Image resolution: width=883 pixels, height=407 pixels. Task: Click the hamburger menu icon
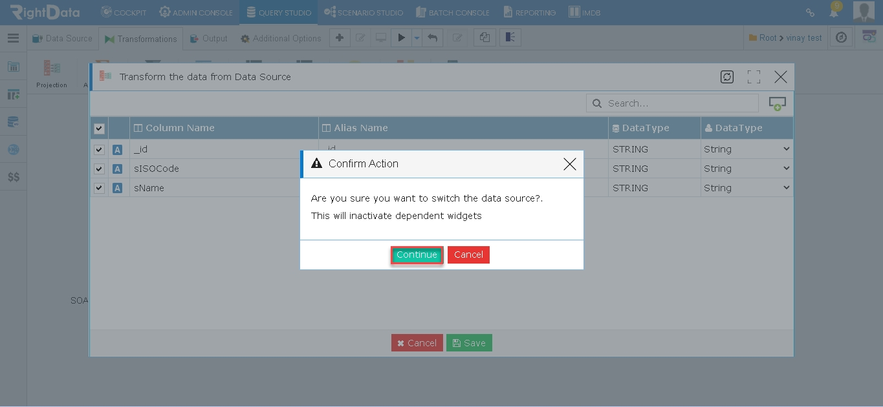13,38
